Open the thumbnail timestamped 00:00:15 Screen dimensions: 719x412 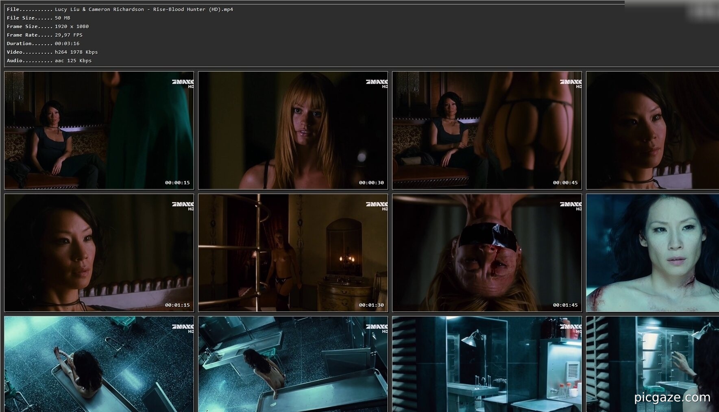pos(99,130)
